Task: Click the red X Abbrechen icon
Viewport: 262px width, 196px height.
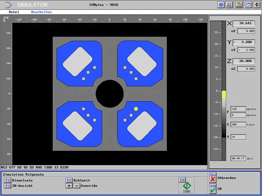Action: coord(213,180)
